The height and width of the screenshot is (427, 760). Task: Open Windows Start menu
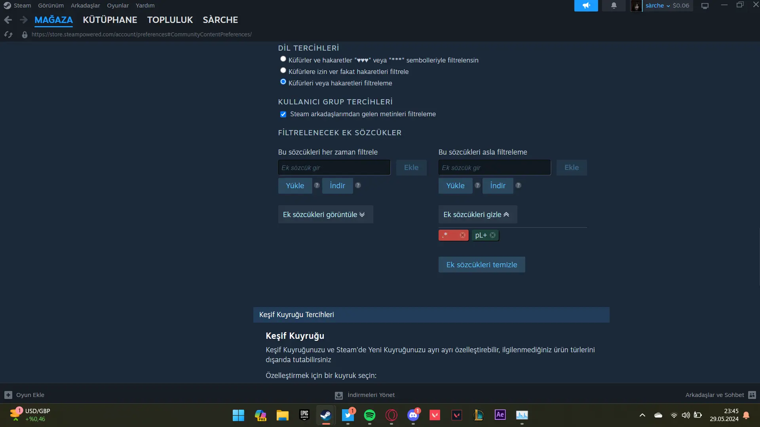click(x=238, y=415)
